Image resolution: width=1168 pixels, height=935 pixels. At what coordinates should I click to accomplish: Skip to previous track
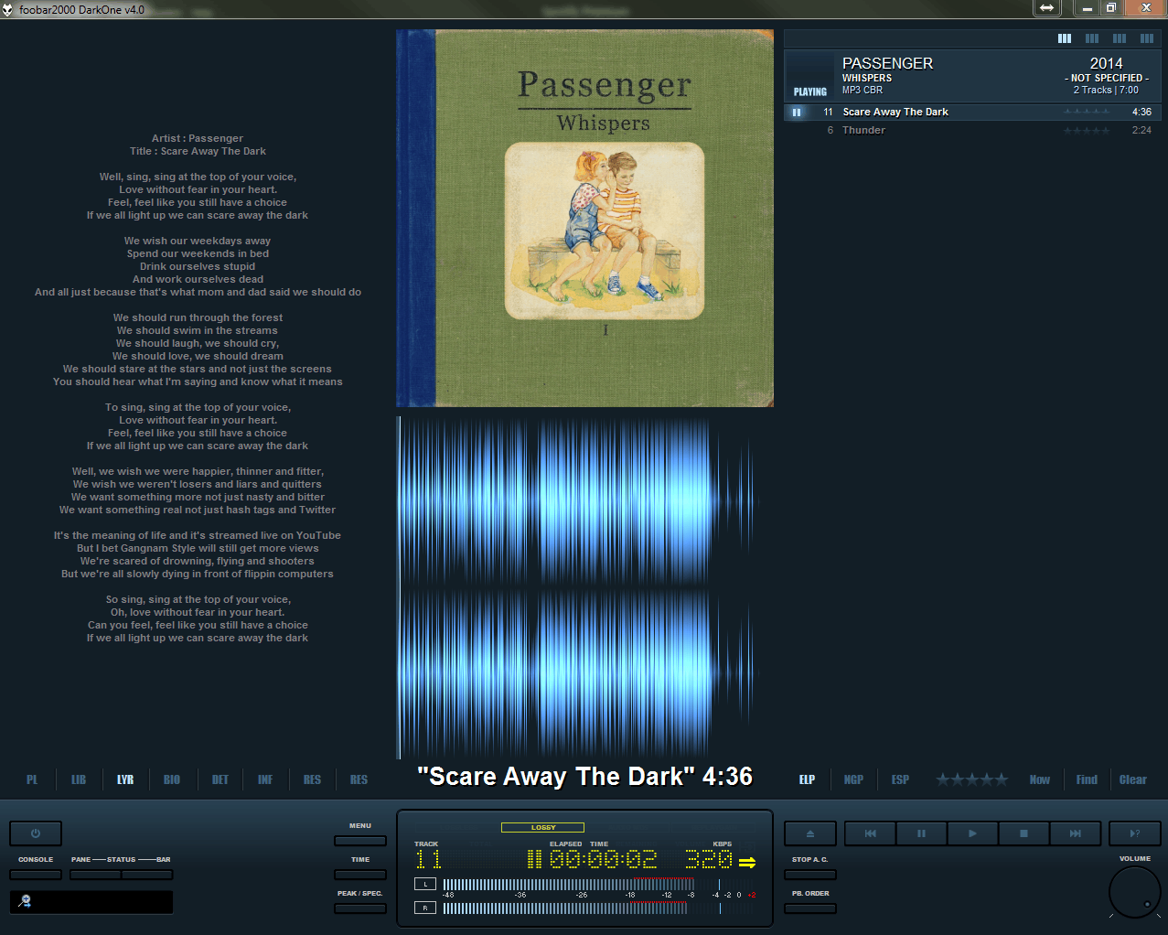(x=870, y=833)
